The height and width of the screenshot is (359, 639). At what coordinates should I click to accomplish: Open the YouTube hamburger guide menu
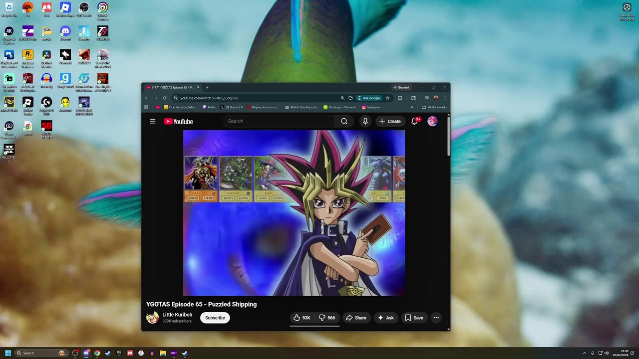click(x=152, y=121)
